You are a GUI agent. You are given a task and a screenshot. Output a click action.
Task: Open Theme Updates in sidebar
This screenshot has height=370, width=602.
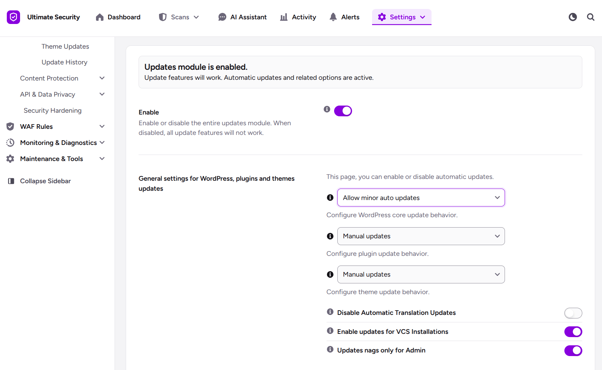[x=65, y=47]
